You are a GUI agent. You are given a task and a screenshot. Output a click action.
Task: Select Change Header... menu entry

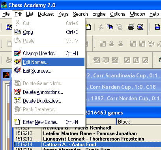pyautogui.click(x=49, y=53)
